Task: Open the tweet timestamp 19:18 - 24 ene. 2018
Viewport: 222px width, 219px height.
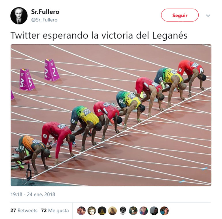Action: click(33, 195)
